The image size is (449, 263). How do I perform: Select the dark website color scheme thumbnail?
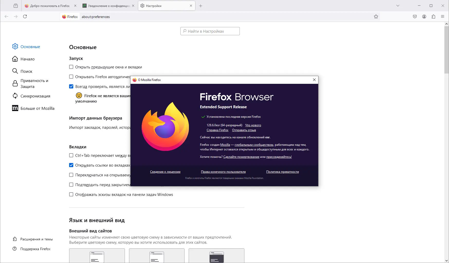click(216, 256)
